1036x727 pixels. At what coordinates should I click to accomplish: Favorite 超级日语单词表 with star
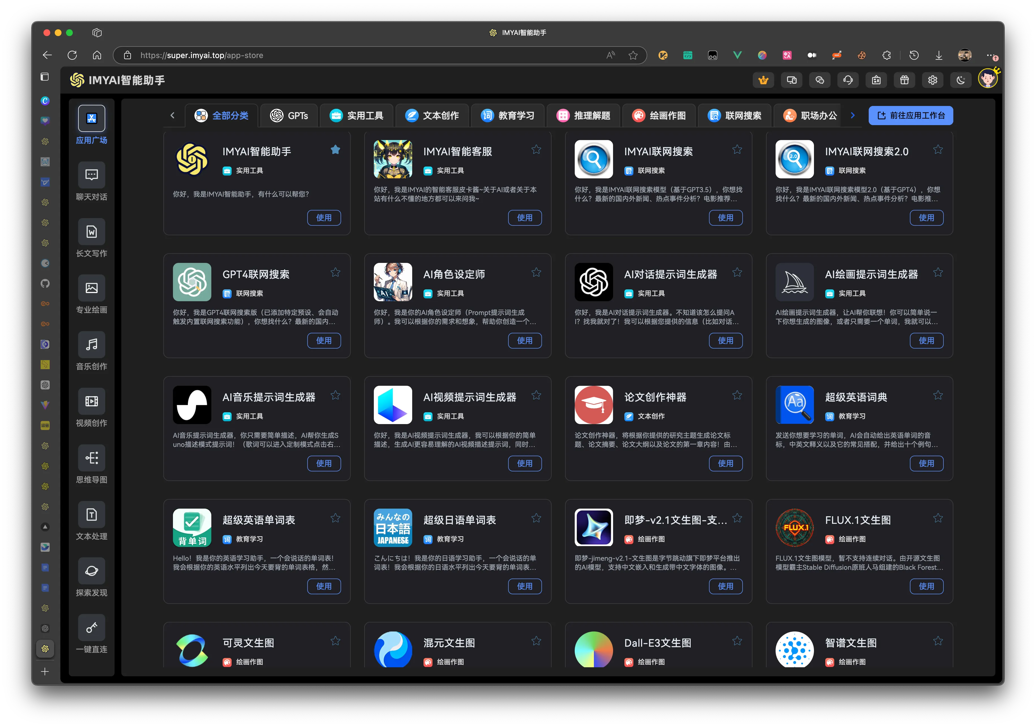(536, 518)
